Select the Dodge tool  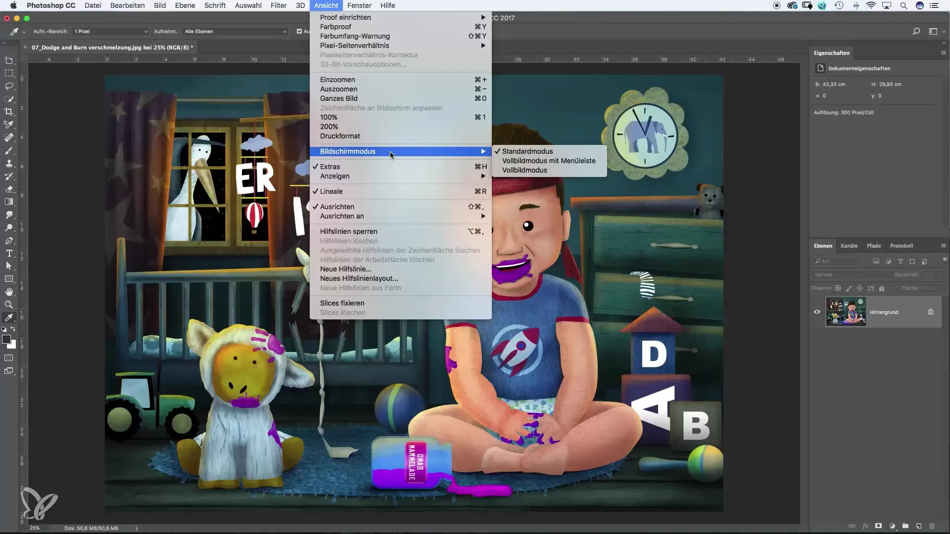click(x=9, y=227)
